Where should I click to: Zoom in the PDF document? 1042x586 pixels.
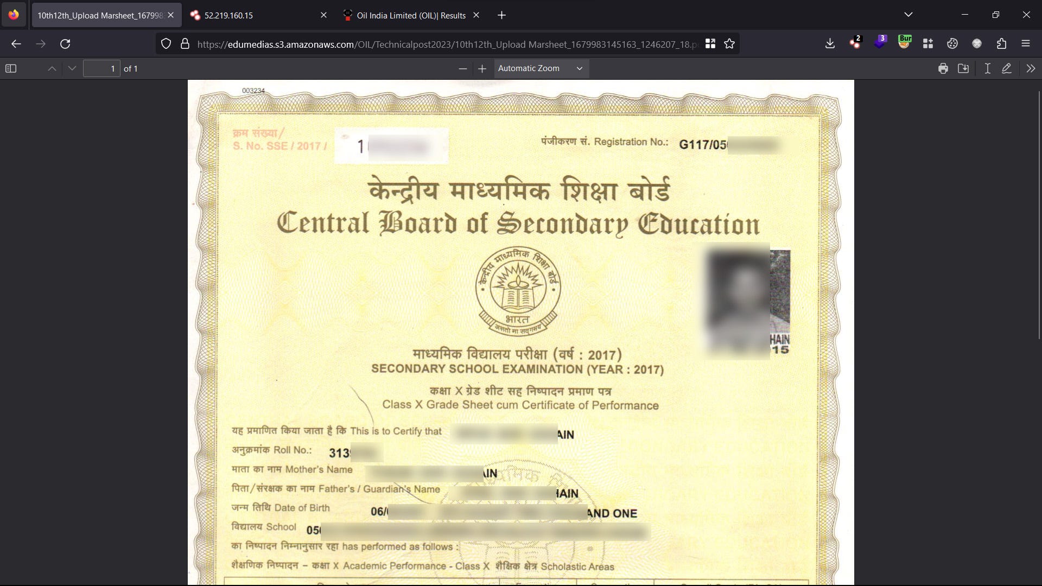click(x=482, y=68)
